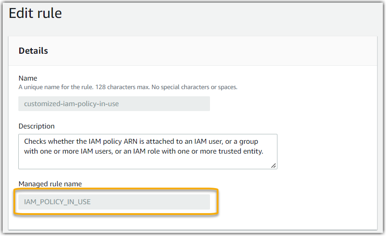Place cursor after 'trusted entity.' in Description
Screen dimensions: 386x236
tap(264, 151)
